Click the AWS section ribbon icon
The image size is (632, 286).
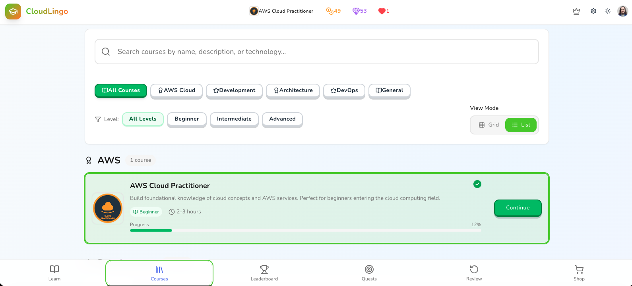[89, 160]
